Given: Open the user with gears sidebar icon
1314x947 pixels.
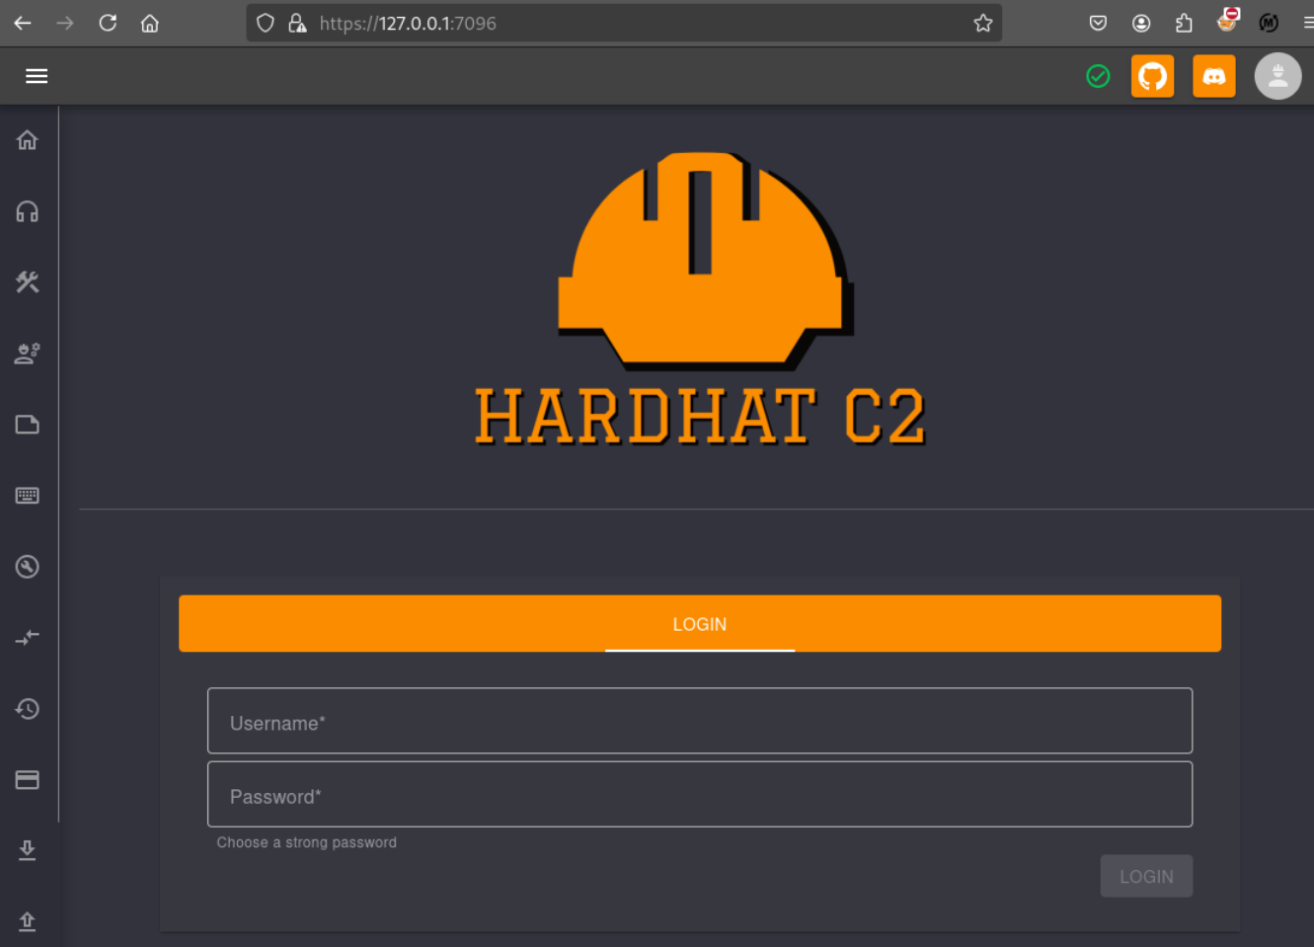Looking at the screenshot, I should [x=28, y=354].
